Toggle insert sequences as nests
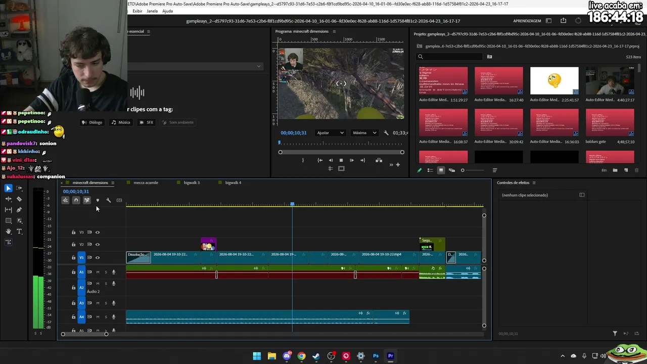Image resolution: width=647 pixels, height=364 pixels. [65, 200]
